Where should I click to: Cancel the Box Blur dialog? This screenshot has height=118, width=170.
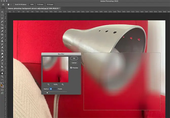tap(74, 63)
